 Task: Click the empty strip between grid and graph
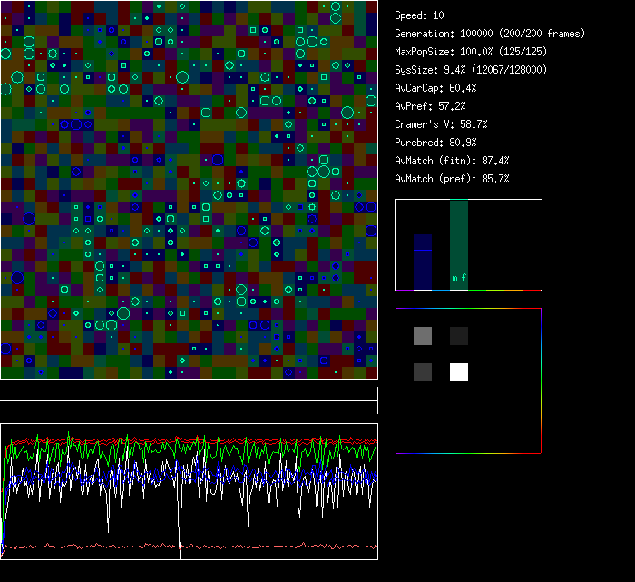pyautogui.click(x=189, y=390)
